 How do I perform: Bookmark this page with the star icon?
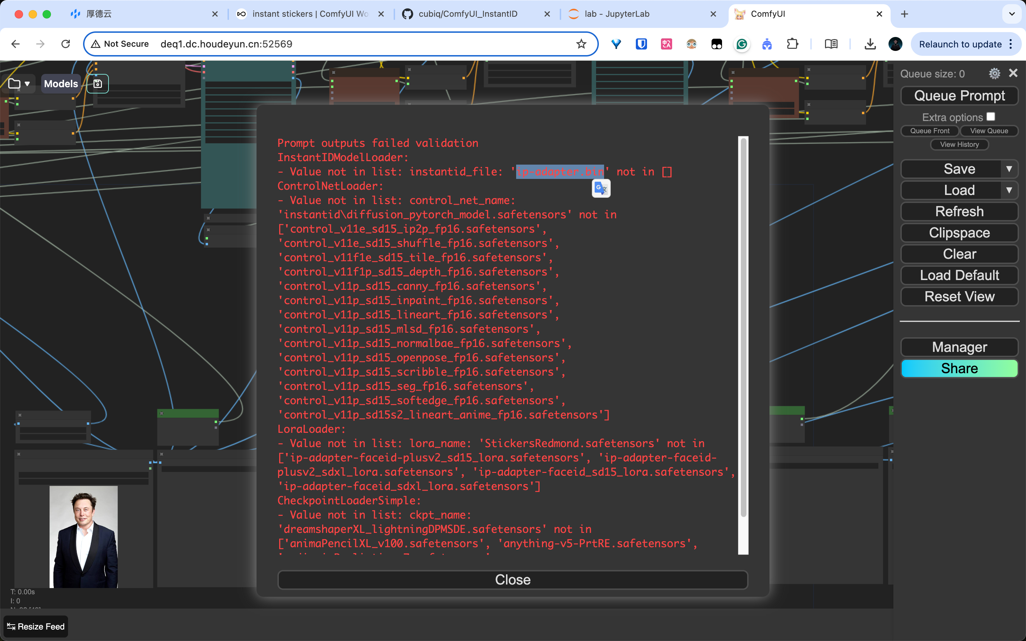point(581,44)
